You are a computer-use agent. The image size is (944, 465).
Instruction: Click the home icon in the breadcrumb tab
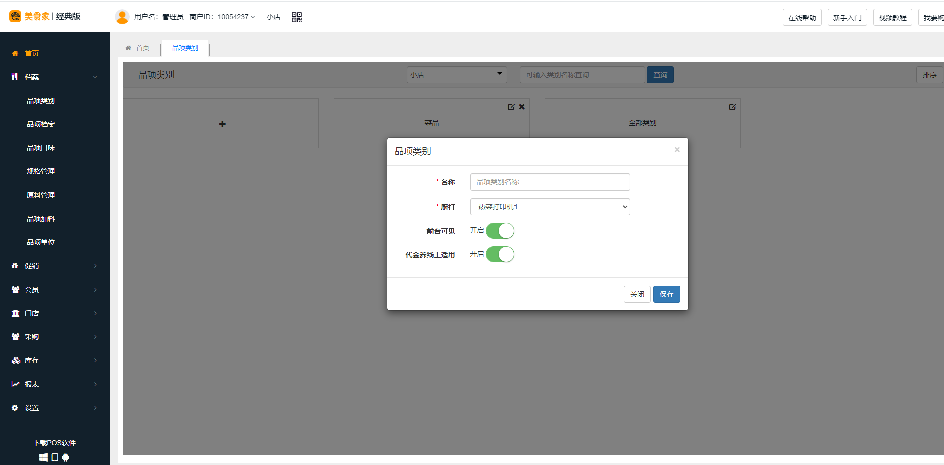pos(128,48)
